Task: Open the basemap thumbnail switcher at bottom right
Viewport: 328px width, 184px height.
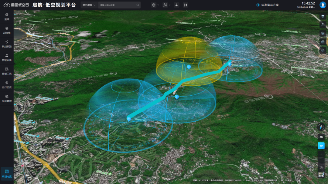Action: [321, 175]
